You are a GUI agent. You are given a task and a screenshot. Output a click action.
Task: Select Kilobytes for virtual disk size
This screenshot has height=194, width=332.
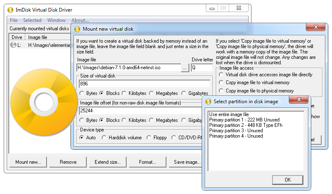134,93
